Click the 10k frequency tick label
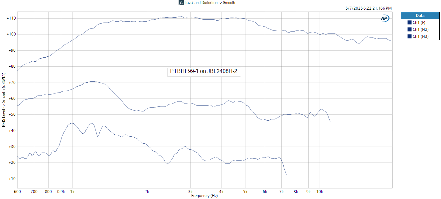 [x=320, y=192]
